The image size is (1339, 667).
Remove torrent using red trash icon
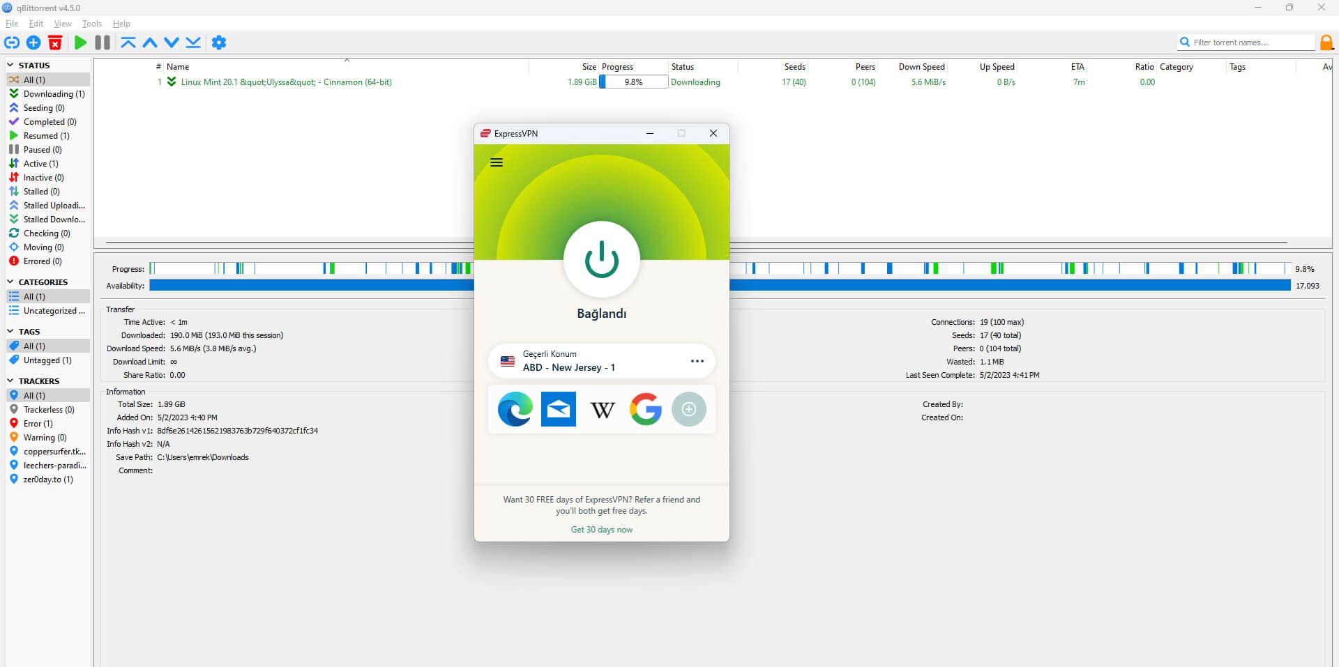[55, 43]
